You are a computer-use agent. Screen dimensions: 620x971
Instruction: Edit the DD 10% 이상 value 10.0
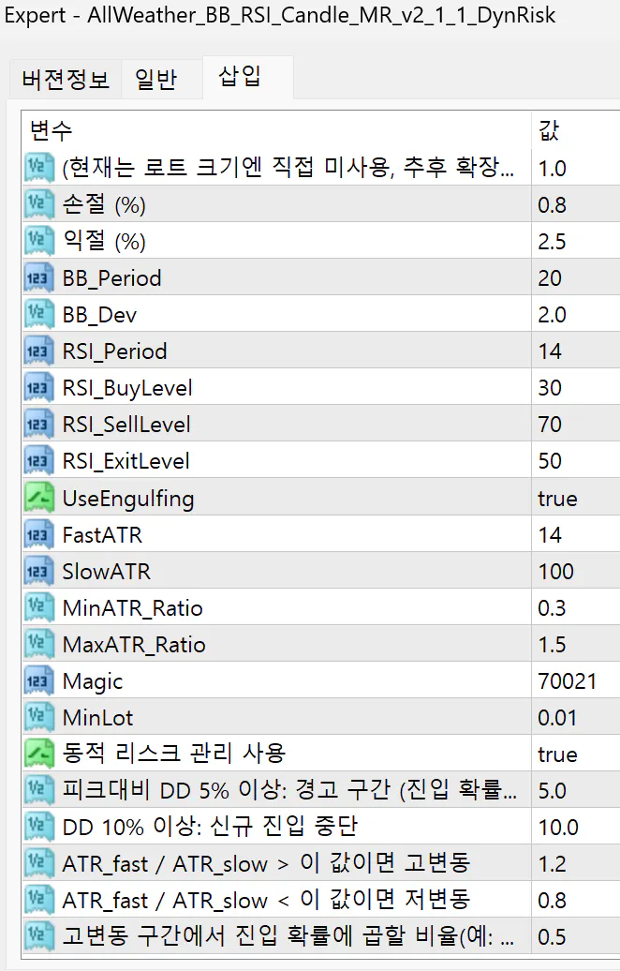[558, 827]
